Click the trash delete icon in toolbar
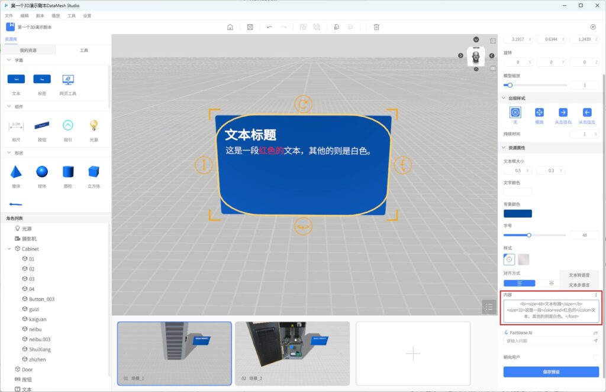 (x=376, y=27)
